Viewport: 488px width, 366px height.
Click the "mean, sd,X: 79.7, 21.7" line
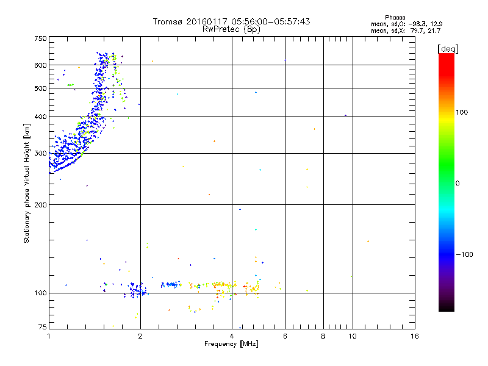click(x=406, y=30)
